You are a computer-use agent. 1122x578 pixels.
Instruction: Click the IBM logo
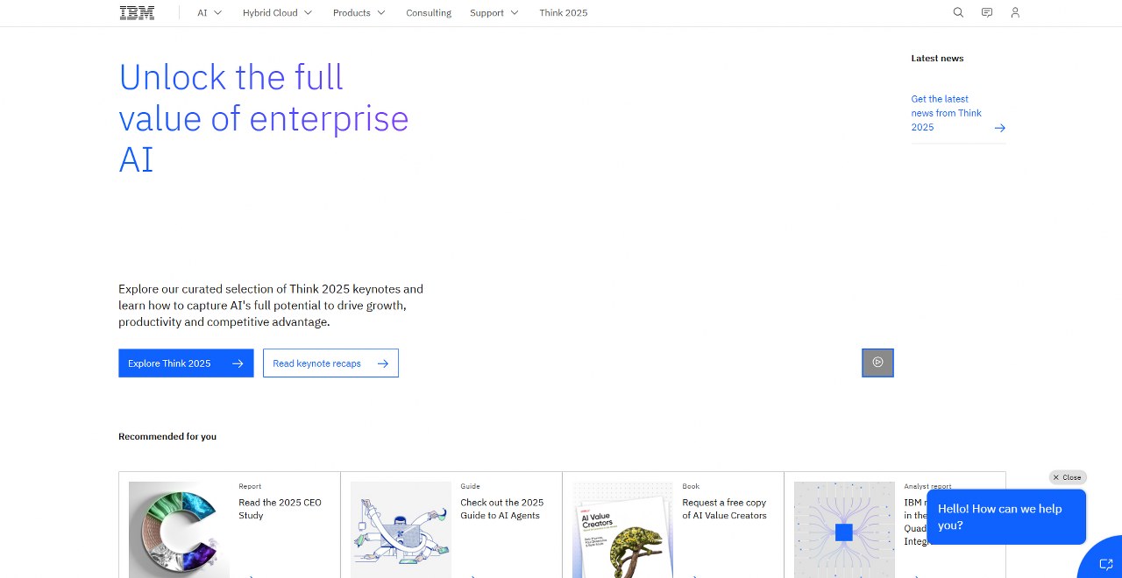click(137, 12)
